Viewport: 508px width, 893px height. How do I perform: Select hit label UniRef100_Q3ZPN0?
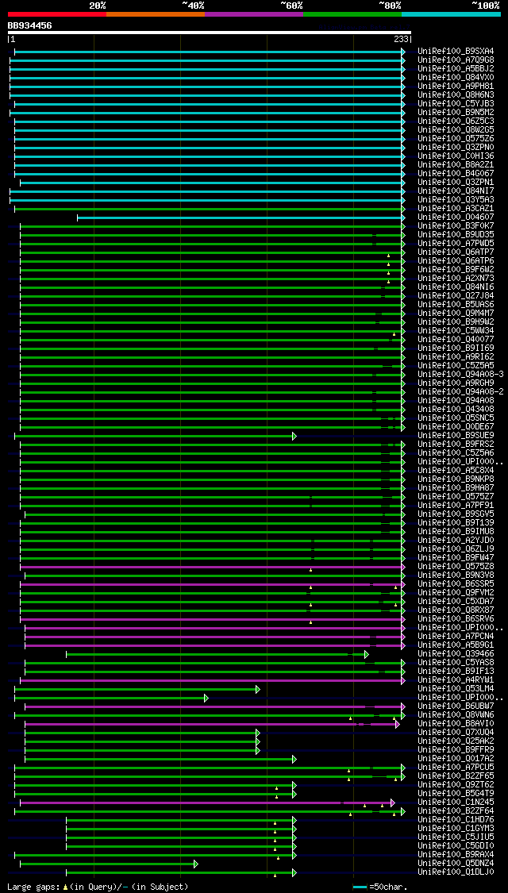(456, 147)
